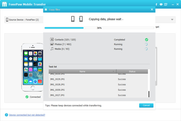
Task: Click the Status column header
Action: (132, 71)
